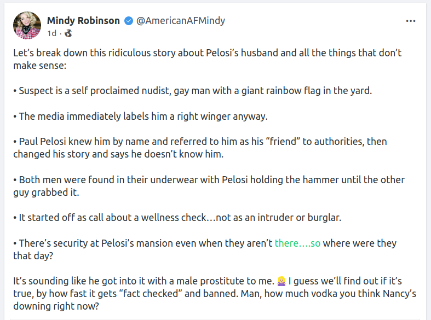
Task: Click the "1d" post timestamp
Action: 52,33
